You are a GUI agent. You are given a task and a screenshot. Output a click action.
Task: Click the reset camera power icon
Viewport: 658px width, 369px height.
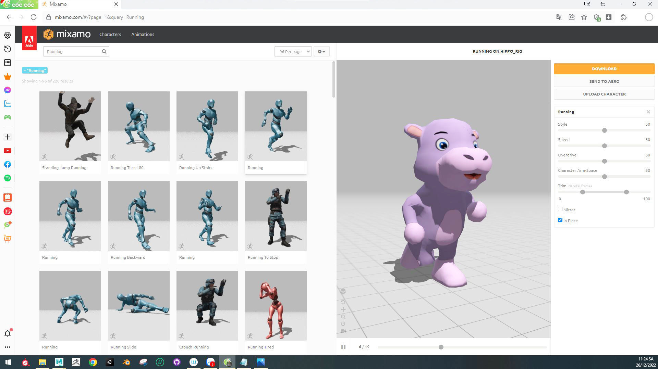pyautogui.click(x=343, y=324)
